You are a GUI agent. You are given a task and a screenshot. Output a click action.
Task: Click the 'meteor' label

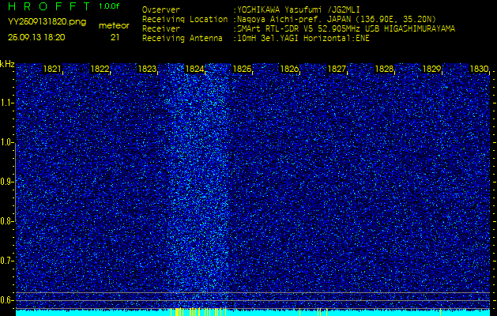click(114, 25)
